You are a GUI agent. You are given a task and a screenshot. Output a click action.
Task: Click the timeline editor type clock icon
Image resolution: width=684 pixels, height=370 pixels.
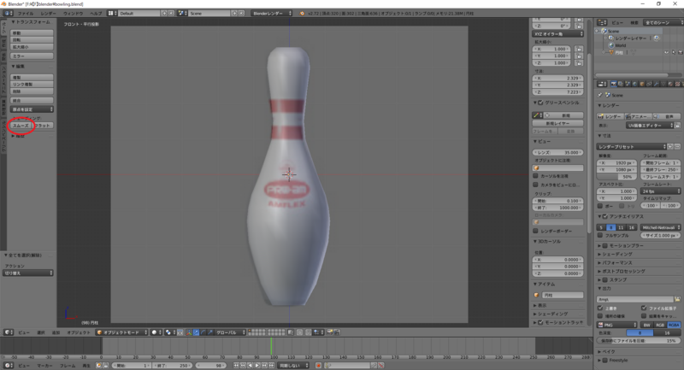coord(8,365)
